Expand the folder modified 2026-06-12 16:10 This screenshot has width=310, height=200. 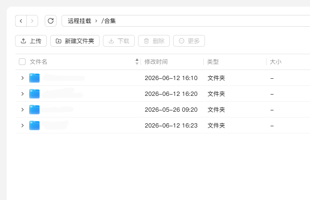(x=23, y=78)
